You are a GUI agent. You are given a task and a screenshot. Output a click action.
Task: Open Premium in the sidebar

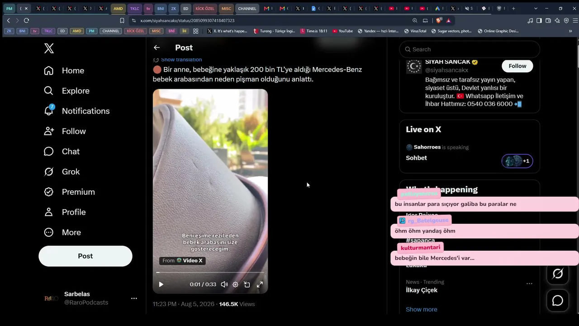pos(69,192)
